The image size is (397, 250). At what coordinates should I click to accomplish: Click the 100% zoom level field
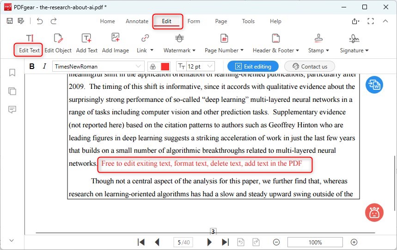pos(315,243)
